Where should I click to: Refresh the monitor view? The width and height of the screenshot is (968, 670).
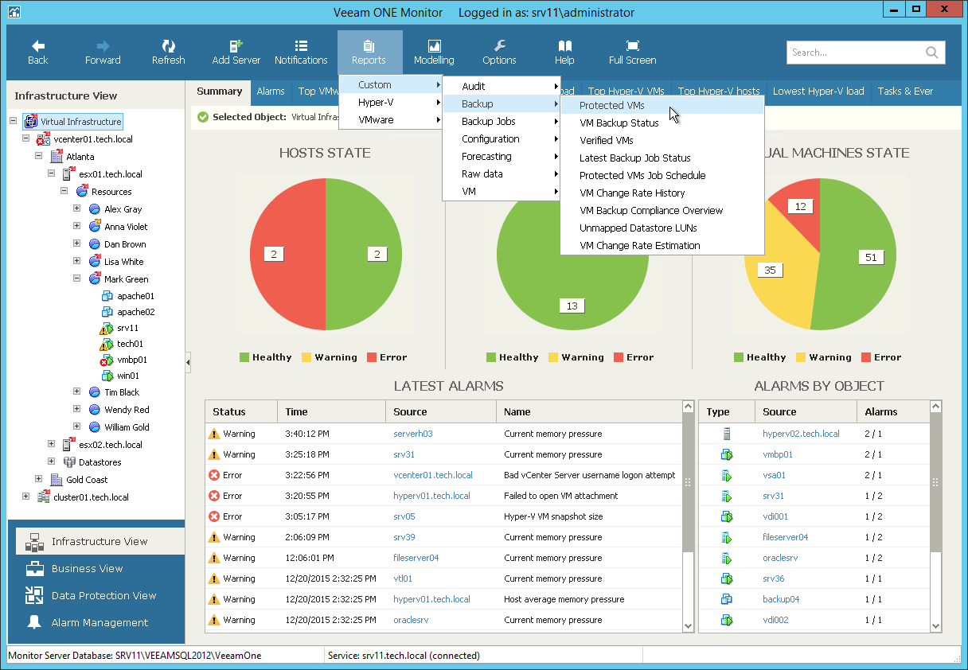(x=168, y=53)
